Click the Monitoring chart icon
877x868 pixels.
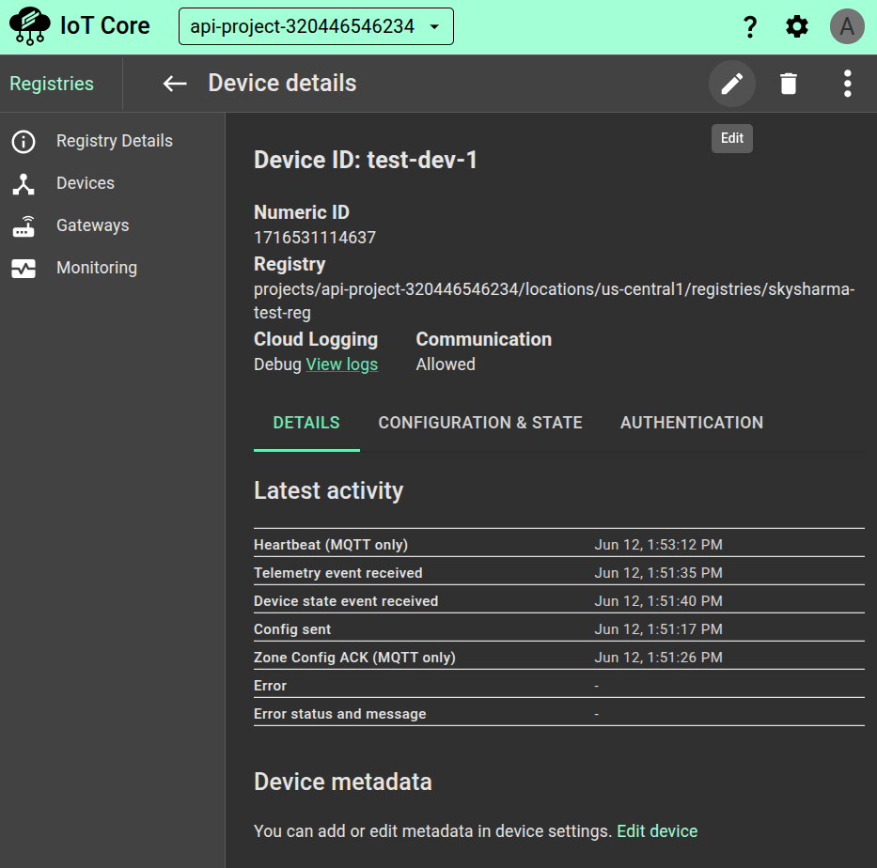(x=23, y=269)
